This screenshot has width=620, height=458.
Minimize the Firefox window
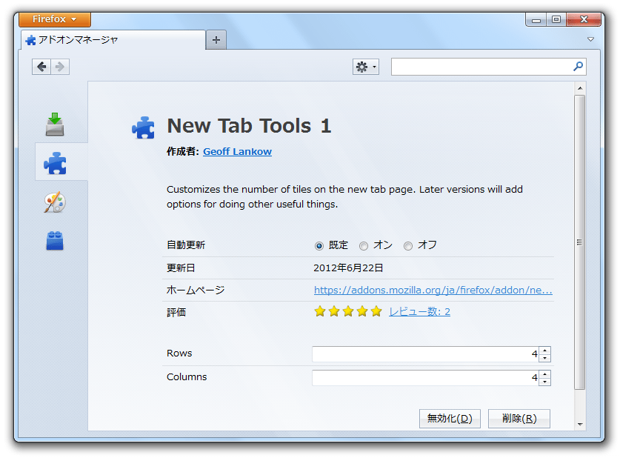point(536,19)
